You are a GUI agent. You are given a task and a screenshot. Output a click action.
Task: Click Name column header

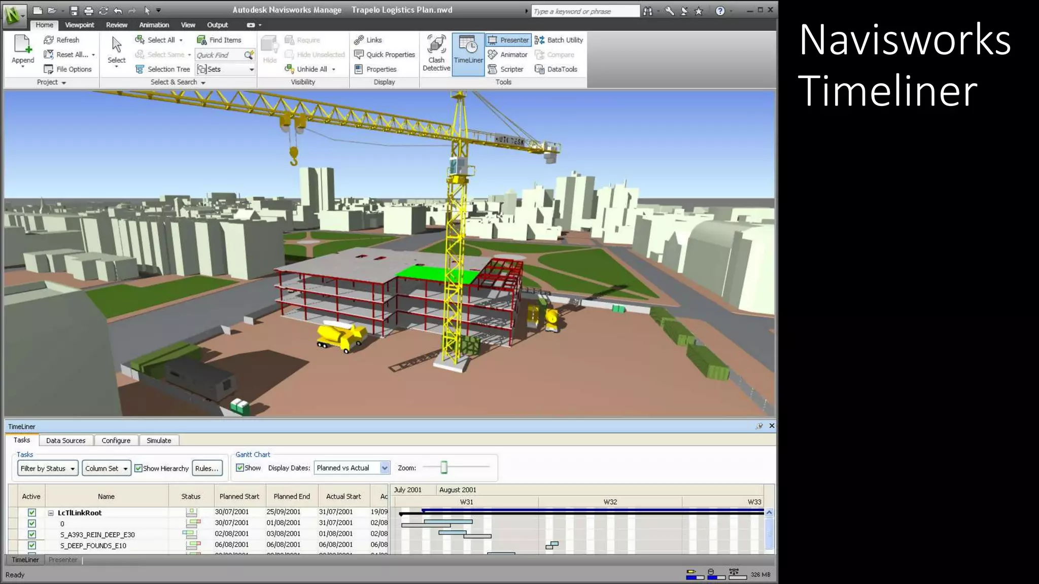click(x=106, y=496)
